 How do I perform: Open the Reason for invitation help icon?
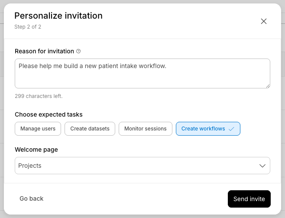coord(78,51)
